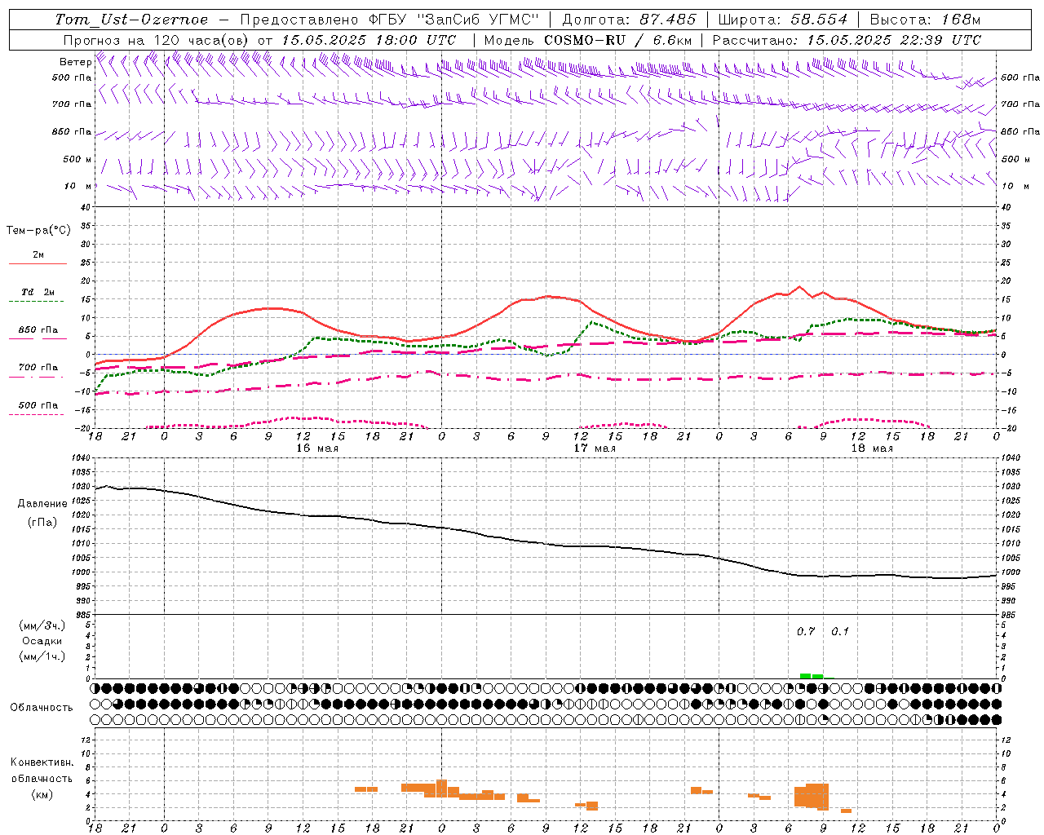Click the Широта: 58.554 value

point(783,20)
